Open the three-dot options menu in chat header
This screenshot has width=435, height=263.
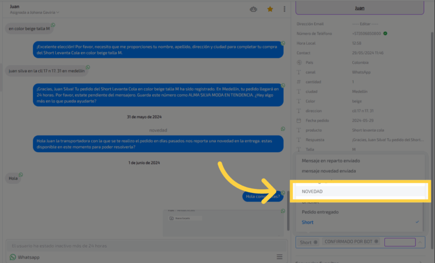[x=284, y=9]
